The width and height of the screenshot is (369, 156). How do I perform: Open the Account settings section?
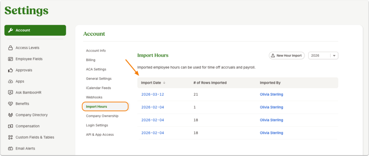point(35,30)
